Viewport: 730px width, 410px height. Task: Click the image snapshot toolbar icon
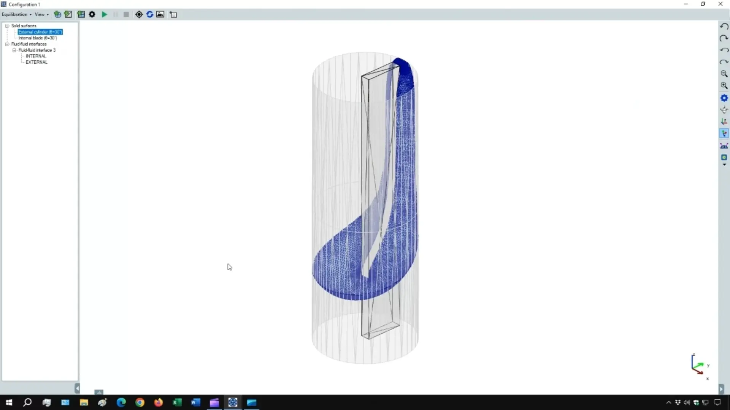tap(160, 14)
